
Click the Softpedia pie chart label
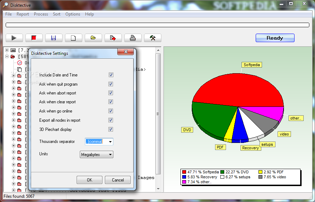coord(252,65)
